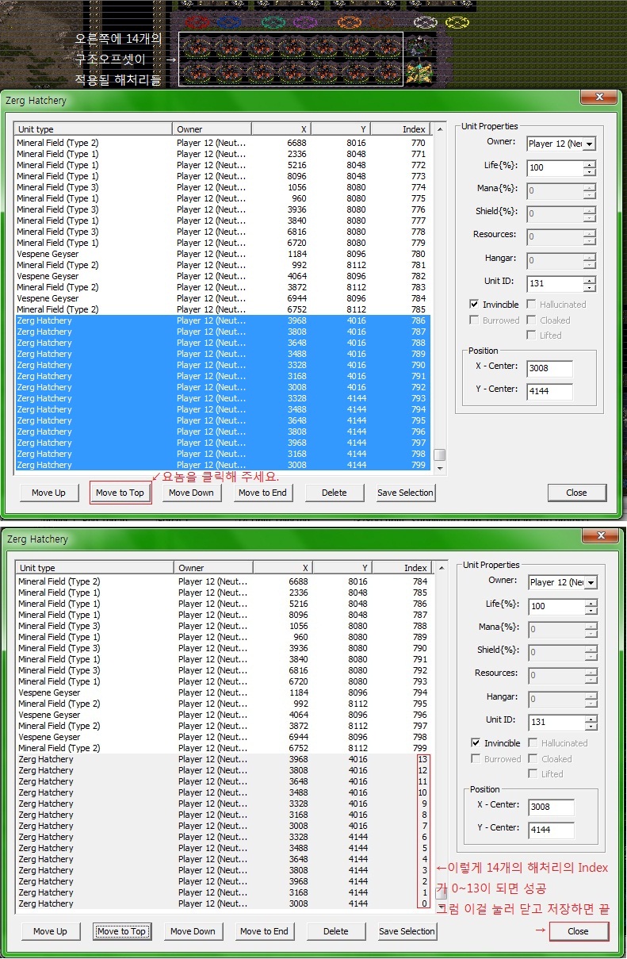The image size is (627, 959).
Task: Select Zerg Hatchery row with index 7
Action: tap(224, 826)
